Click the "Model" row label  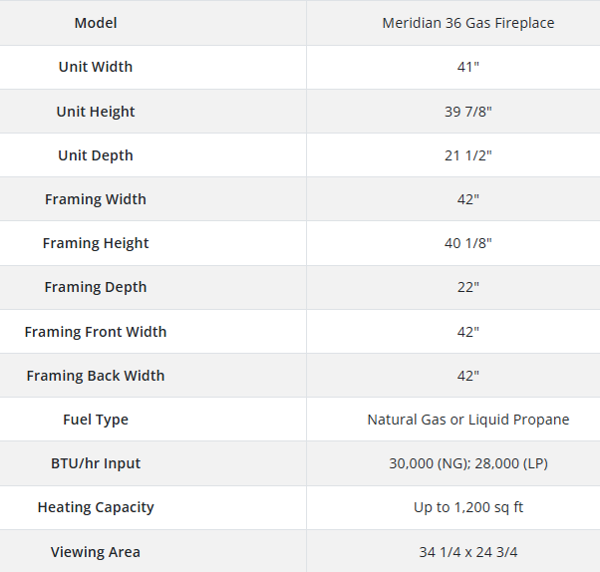click(96, 23)
